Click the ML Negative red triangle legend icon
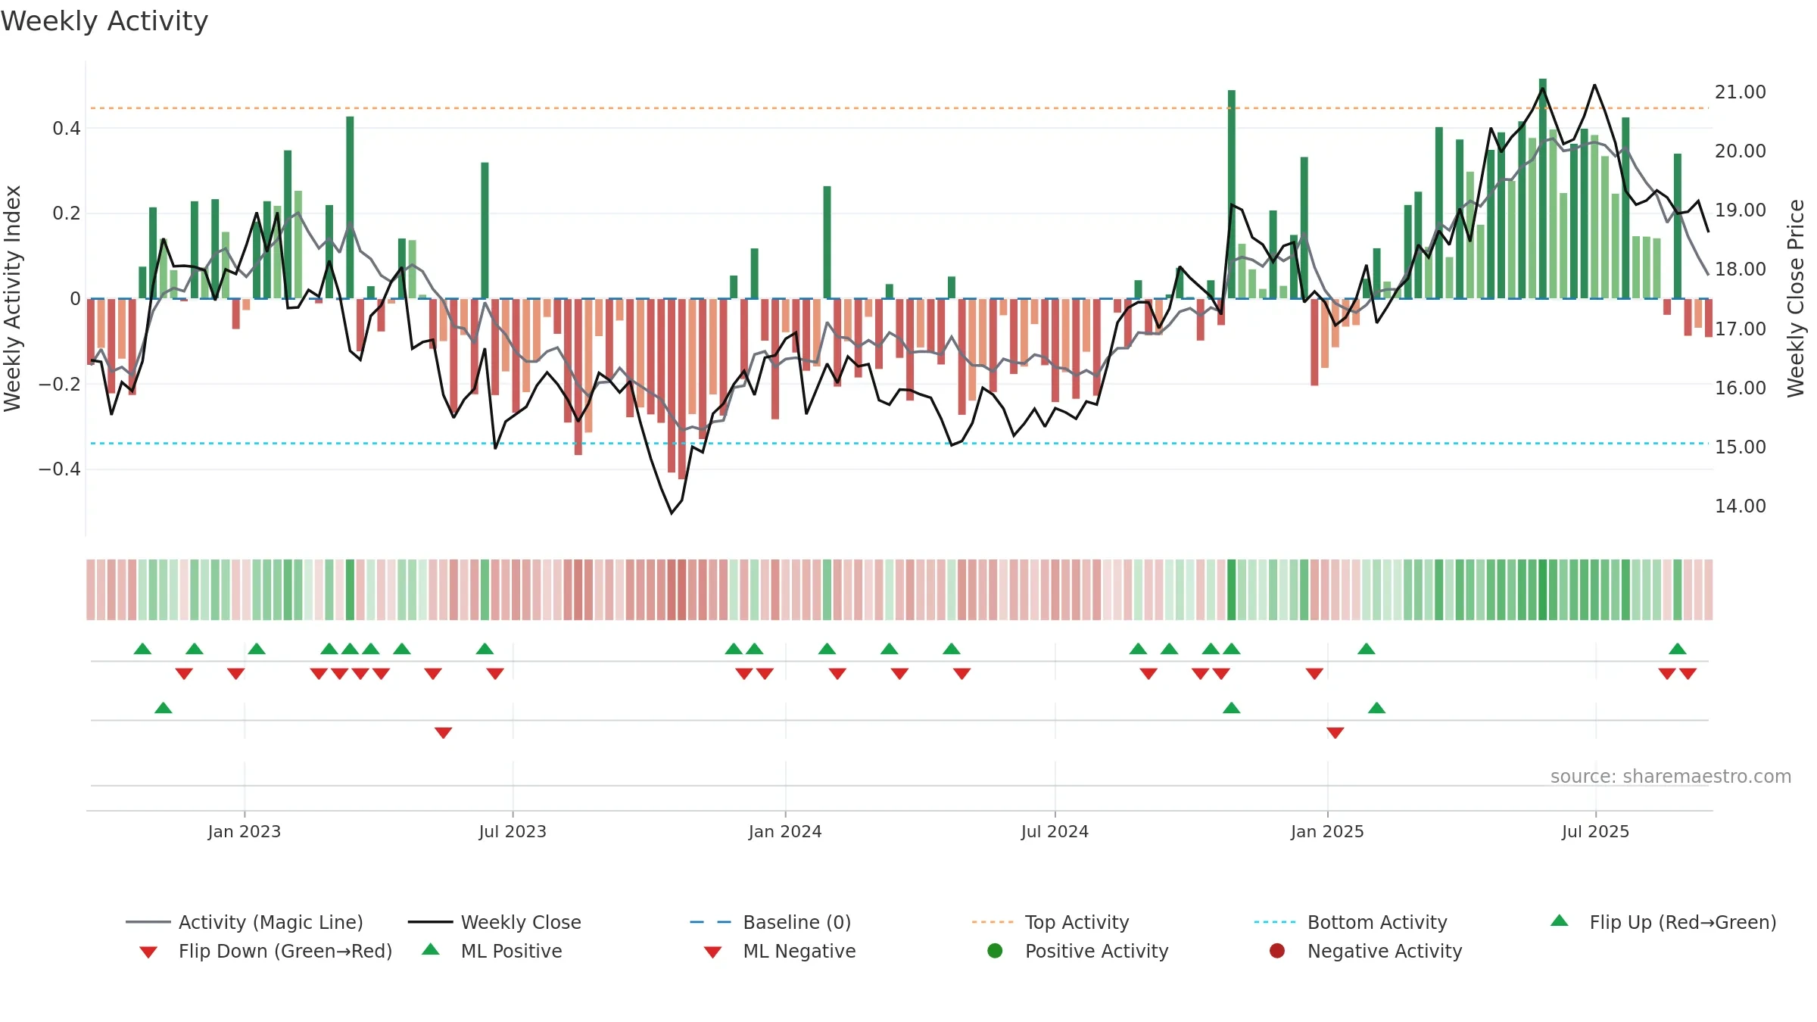Image resolution: width=1817 pixels, height=1022 pixels. point(712,952)
